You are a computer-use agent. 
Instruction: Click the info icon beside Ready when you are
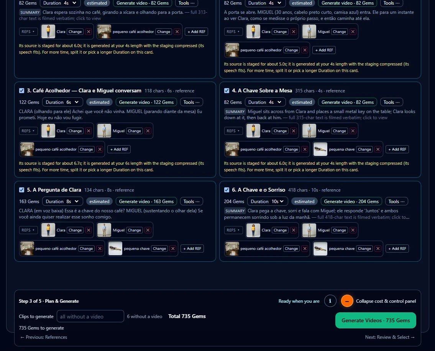[330, 301]
